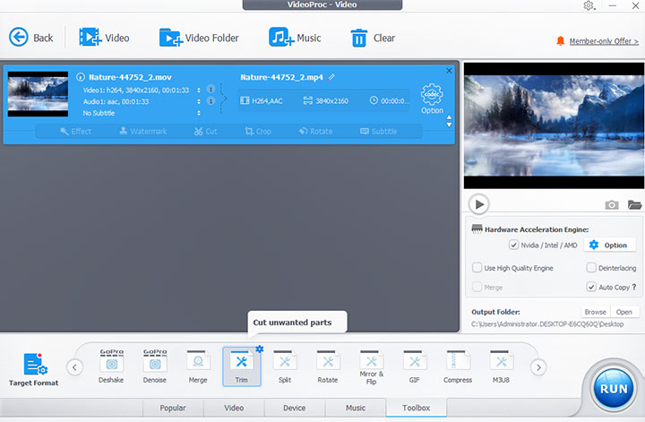This screenshot has height=422, width=645.
Task: Add a video with the Video button
Action: pyautogui.click(x=104, y=38)
